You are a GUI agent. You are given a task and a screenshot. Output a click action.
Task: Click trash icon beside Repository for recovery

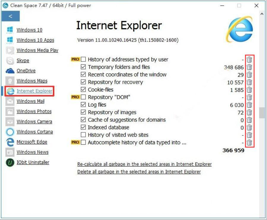pyautogui.click(x=249, y=82)
